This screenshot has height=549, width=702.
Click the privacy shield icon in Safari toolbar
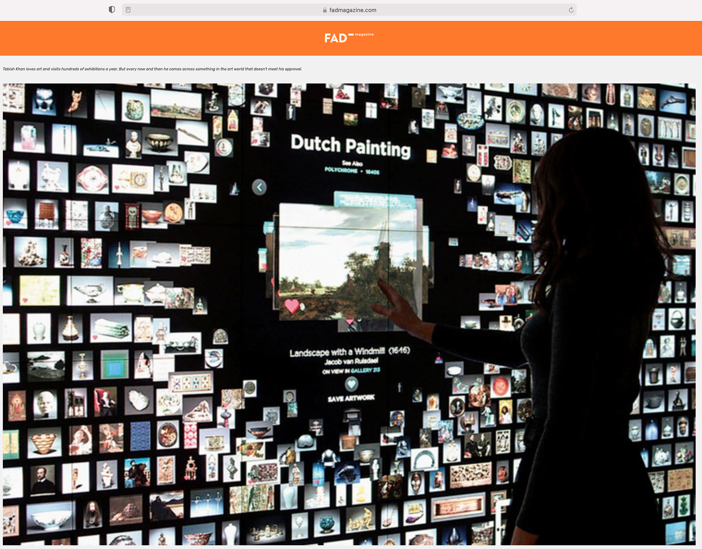tap(112, 10)
